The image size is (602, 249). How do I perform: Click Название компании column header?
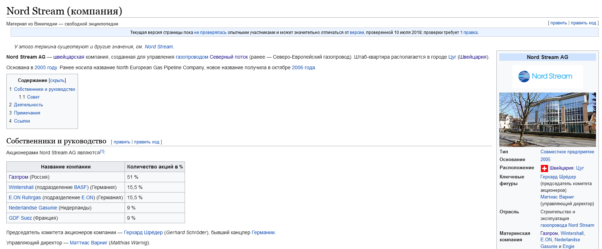pyautogui.click(x=66, y=167)
